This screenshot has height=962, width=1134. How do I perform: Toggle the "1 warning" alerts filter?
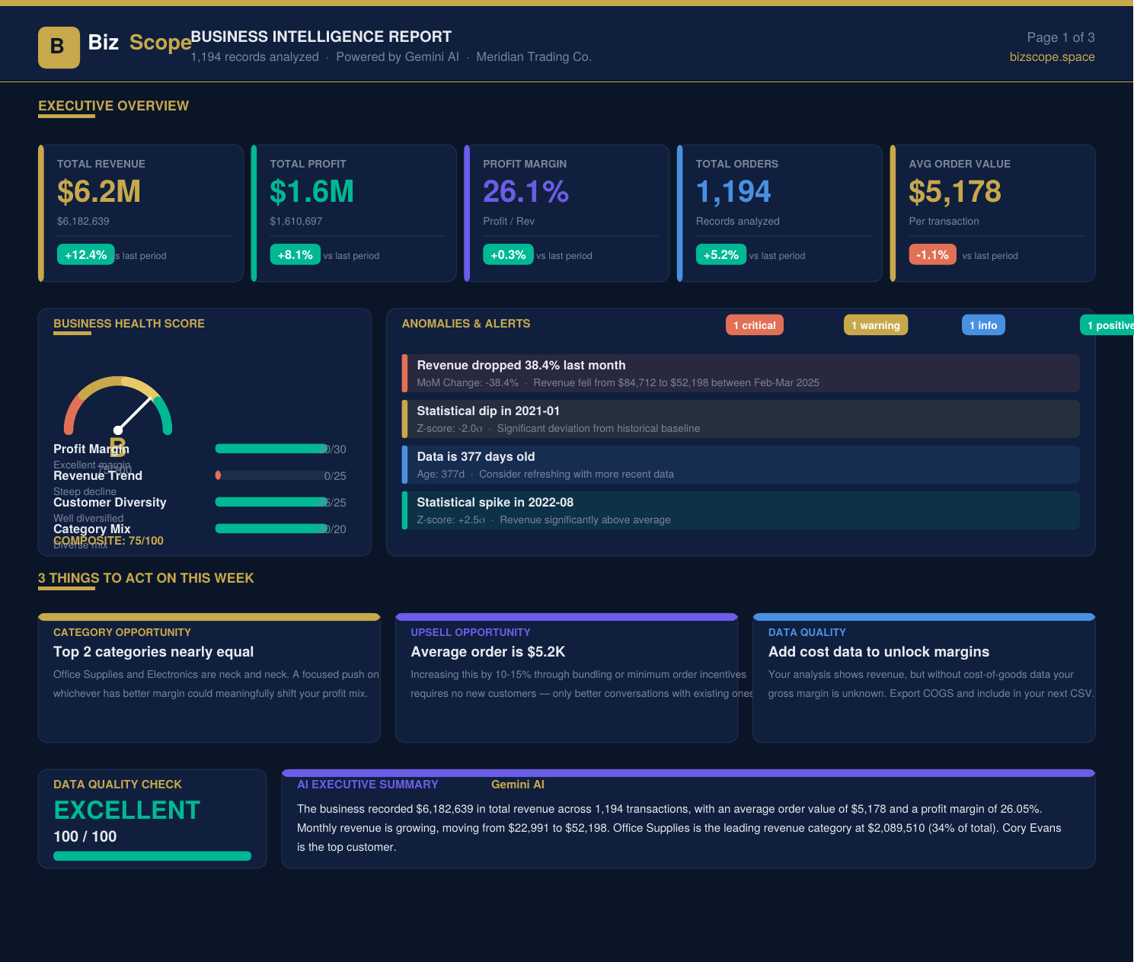(x=876, y=324)
